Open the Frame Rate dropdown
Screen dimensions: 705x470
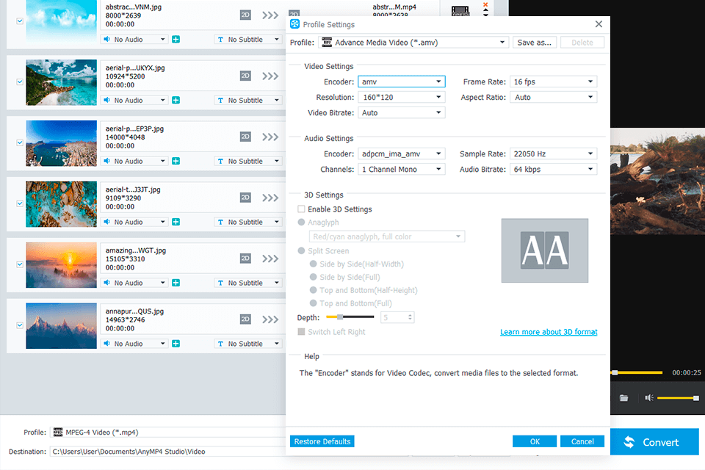pyautogui.click(x=554, y=82)
